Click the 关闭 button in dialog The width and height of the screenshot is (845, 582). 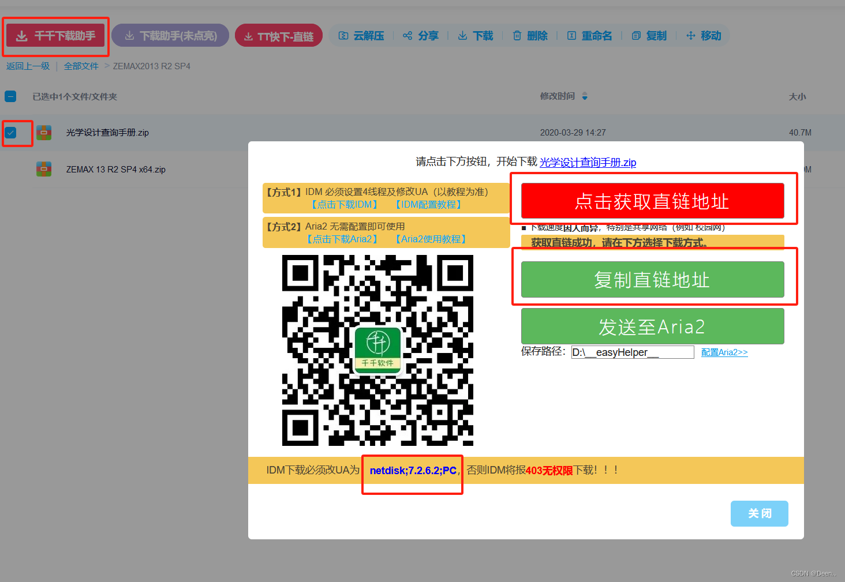coord(759,513)
